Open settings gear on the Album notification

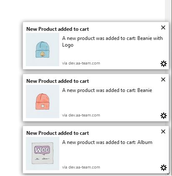(164, 168)
